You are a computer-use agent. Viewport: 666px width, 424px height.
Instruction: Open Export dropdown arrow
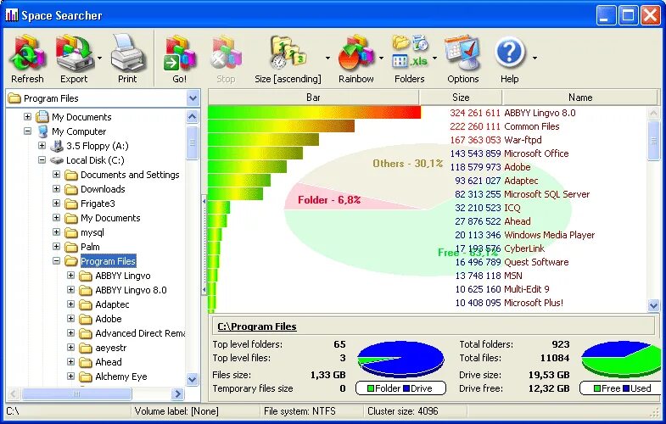[x=99, y=58]
